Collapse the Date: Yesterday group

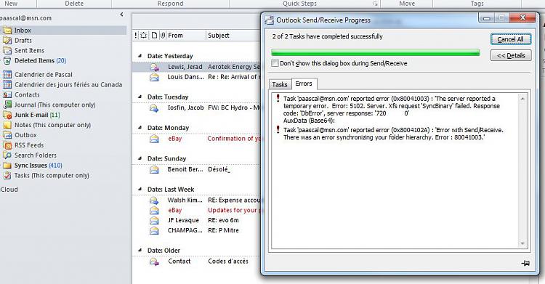click(140, 56)
